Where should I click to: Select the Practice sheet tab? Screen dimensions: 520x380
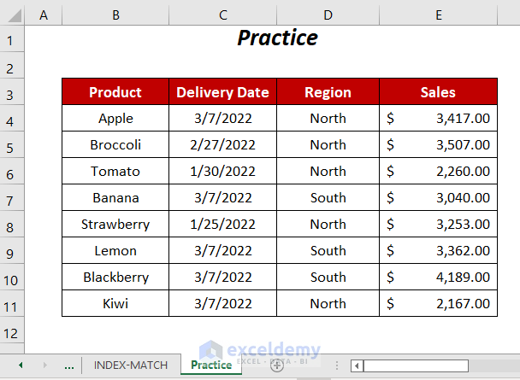pyautogui.click(x=211, y=365)
